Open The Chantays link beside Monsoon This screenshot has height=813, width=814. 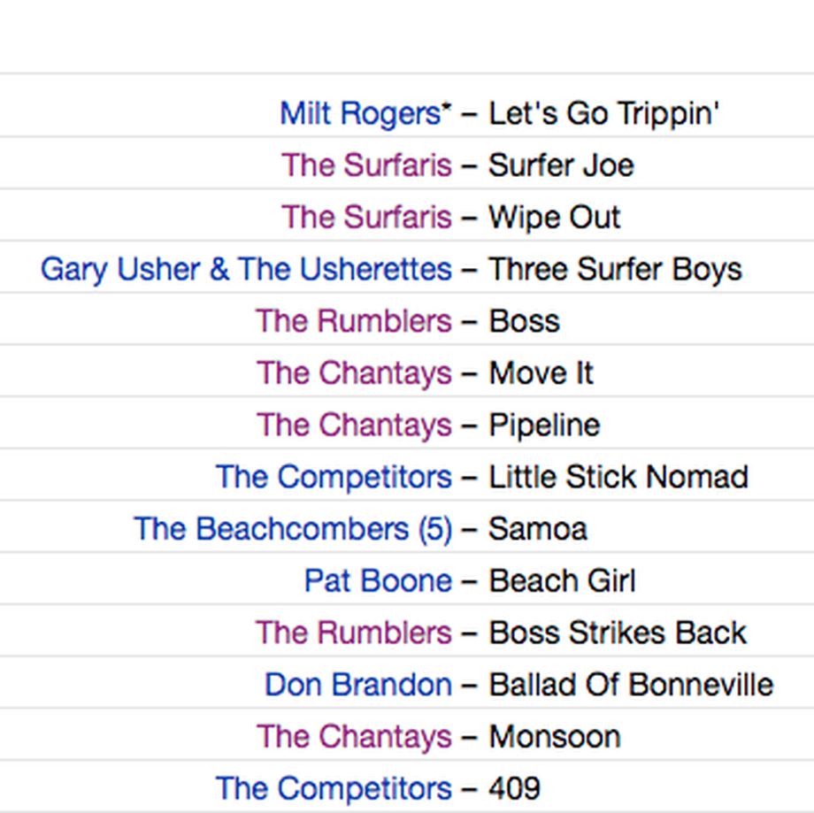(x=354, y=736)
